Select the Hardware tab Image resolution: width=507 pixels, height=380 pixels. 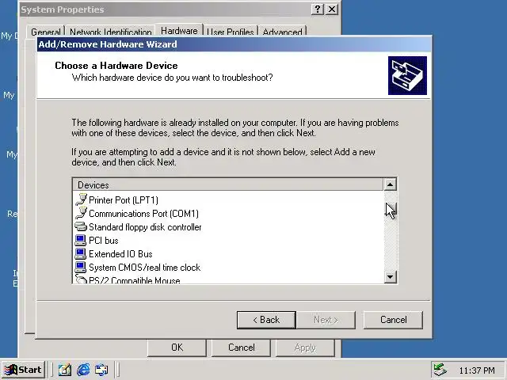pyautogui.click(x=179, y=30)
